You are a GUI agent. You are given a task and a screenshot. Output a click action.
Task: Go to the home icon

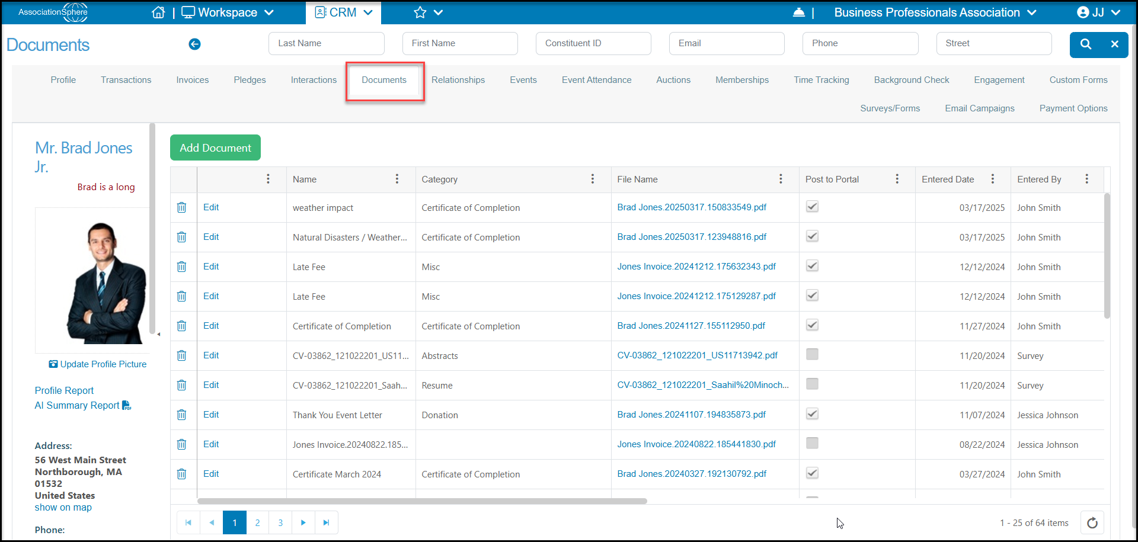click(x=158, y=12)
